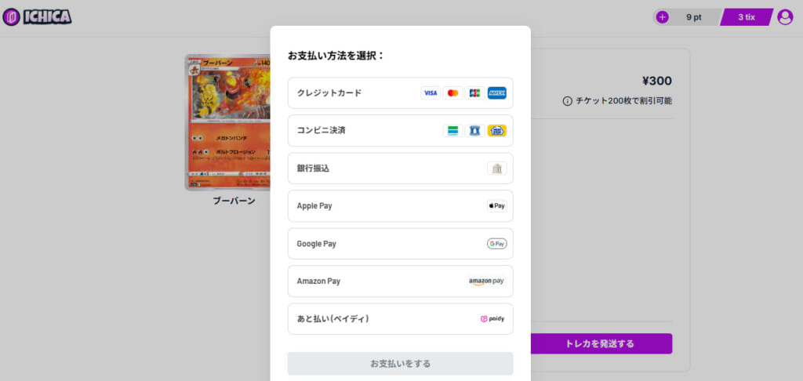This screenshot has height=381, width=803.
Task: Click the Visa card logo
Action: pos(431,93)
